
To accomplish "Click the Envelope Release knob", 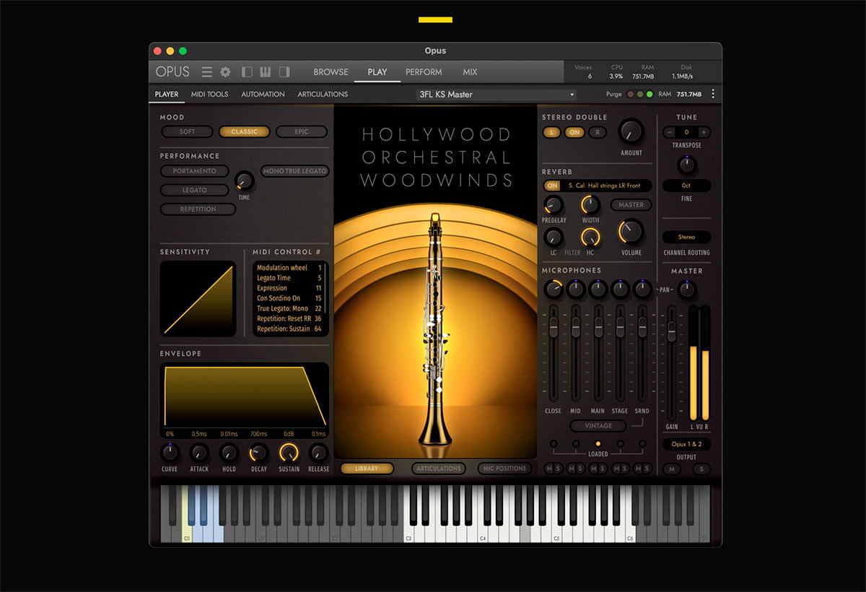I will point(318,453).
